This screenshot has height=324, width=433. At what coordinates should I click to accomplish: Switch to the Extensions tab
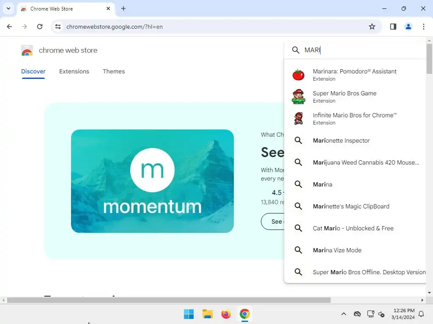[x=74, y=71]
